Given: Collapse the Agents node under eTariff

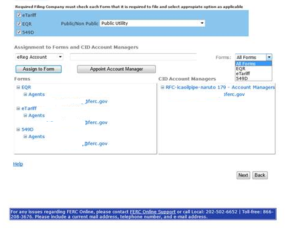Looking at the screenshot, I should [25, 116].
